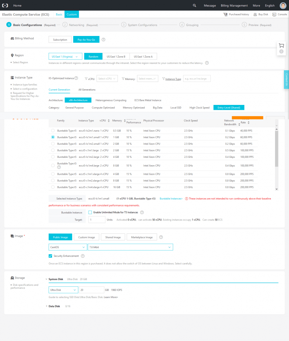Open the IO-Optimized Instance help tooltip

(x=77, y=79)
